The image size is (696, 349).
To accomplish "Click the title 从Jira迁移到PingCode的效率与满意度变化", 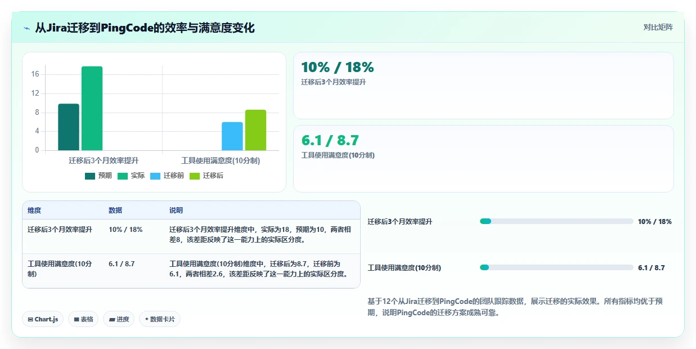I will coord(145,28).
